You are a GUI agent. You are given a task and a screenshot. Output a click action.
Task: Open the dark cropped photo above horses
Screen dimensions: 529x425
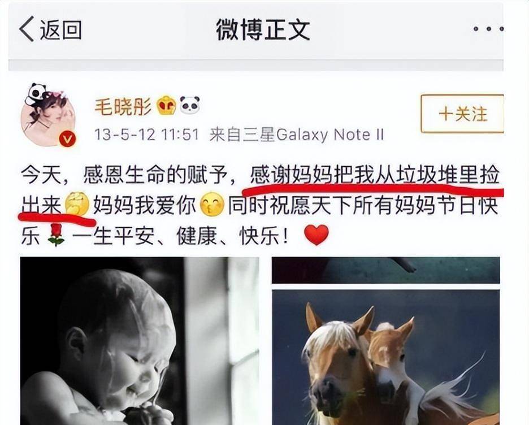coord(385,270)
